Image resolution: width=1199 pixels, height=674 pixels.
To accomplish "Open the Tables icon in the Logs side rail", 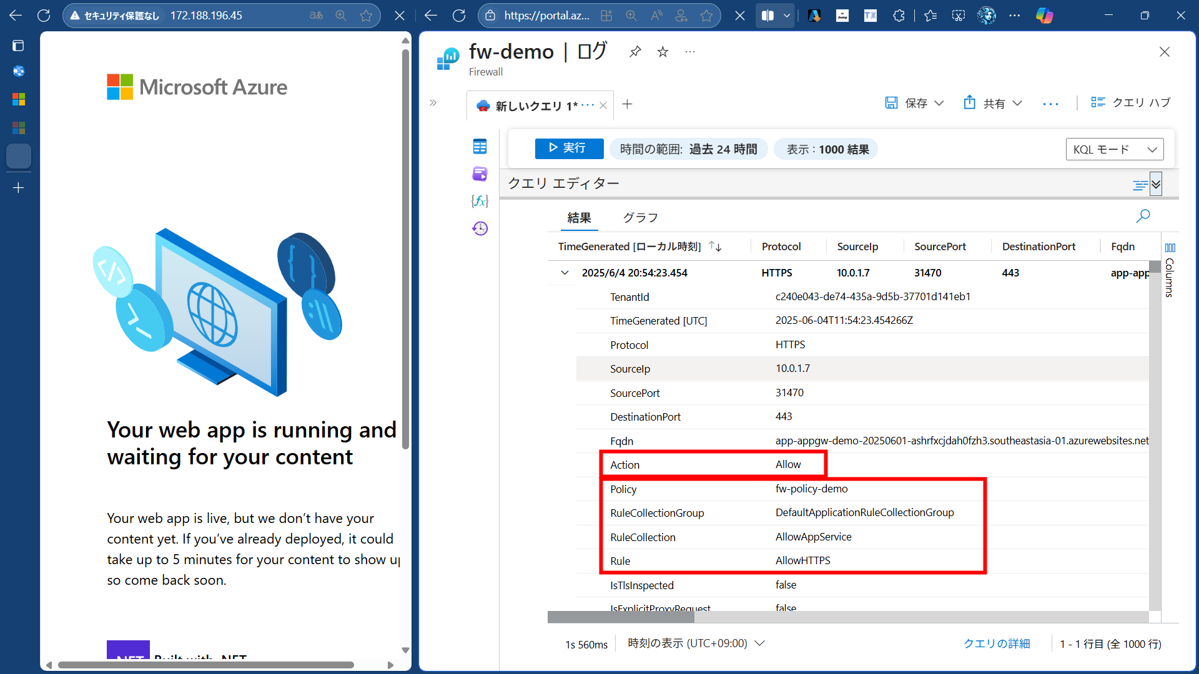I will click(x=480, y=147).
